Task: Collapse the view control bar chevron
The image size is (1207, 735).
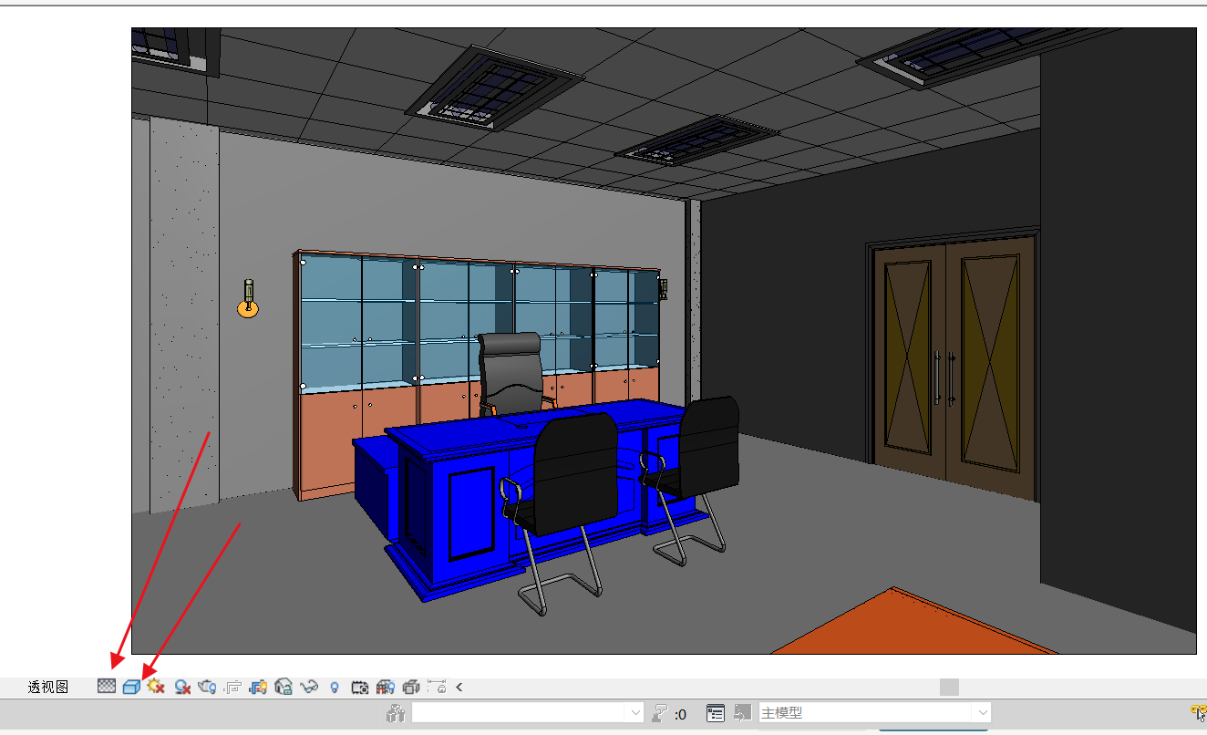Action: point(459,687)
